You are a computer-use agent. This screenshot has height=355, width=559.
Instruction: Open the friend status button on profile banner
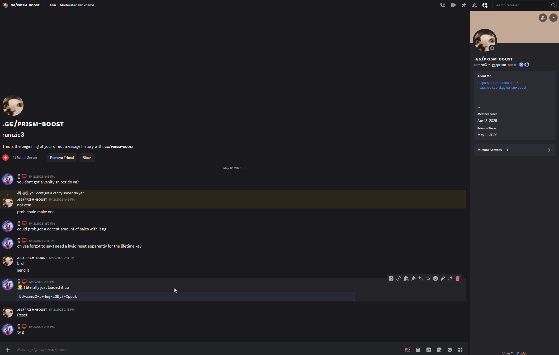click(543, 18)
